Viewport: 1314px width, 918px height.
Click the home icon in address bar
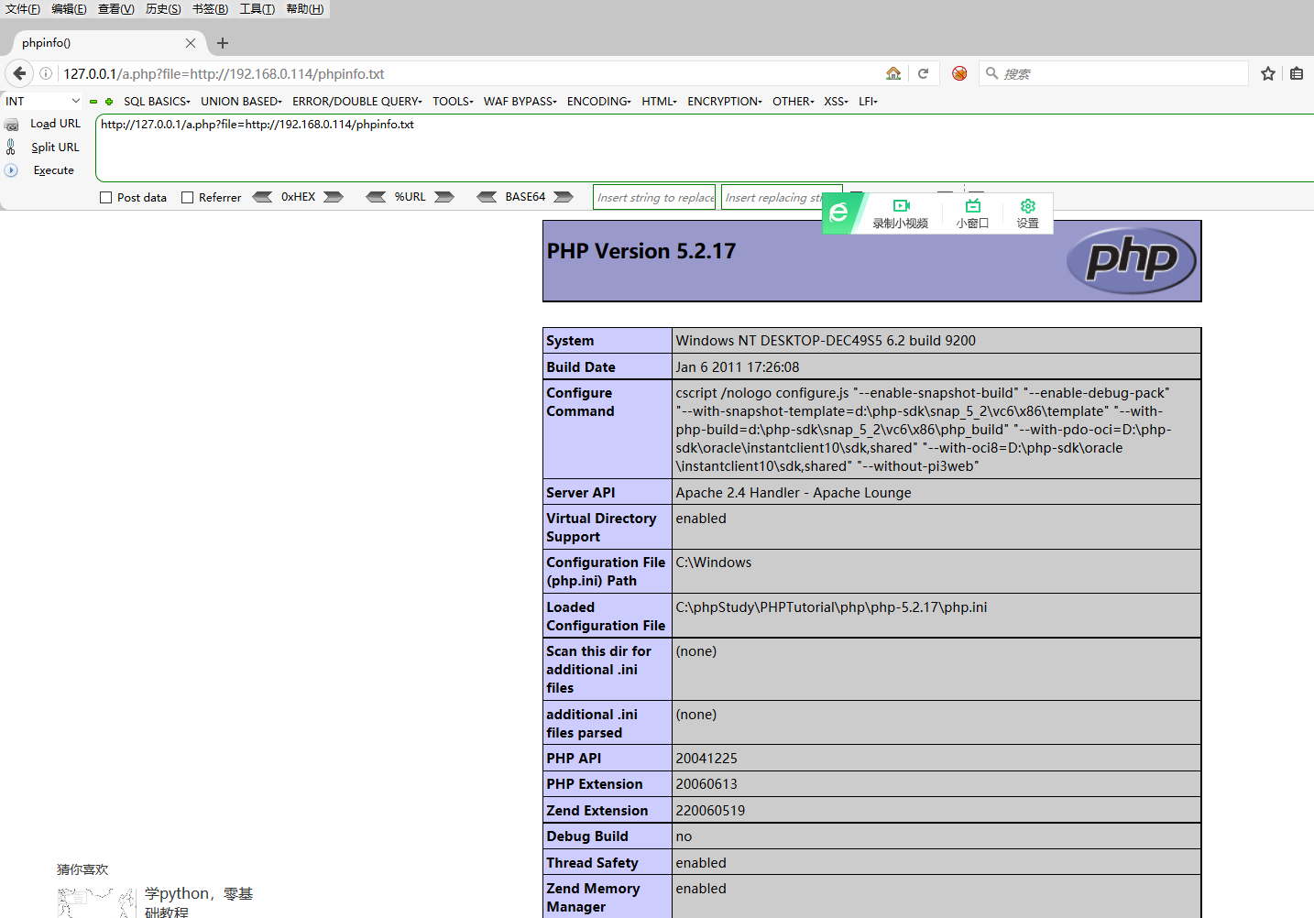click(x=893, y=73)
